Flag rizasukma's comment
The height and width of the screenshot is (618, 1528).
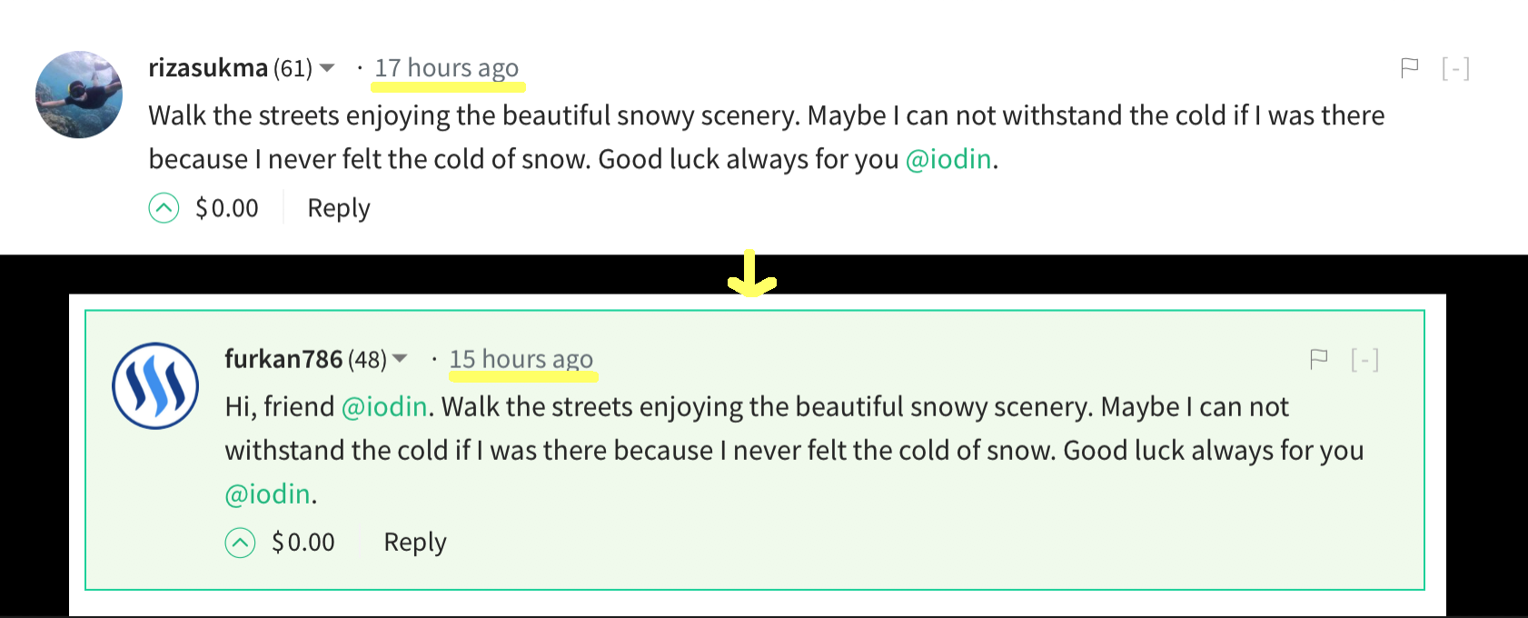(x=1410, y=68)
